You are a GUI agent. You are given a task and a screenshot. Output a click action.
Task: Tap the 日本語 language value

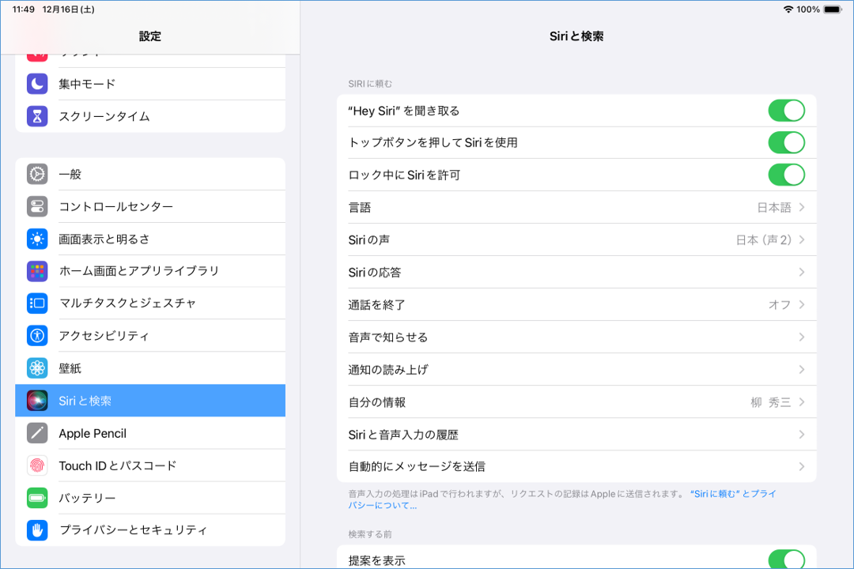click(774, 208)
